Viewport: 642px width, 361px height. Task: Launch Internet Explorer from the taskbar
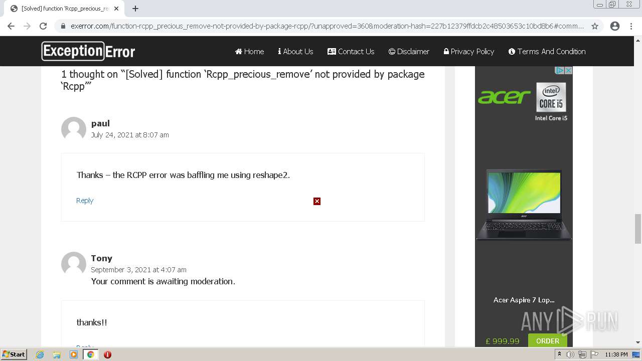tap(40, 354)
